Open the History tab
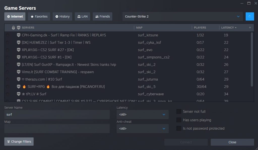 [62, 17]
